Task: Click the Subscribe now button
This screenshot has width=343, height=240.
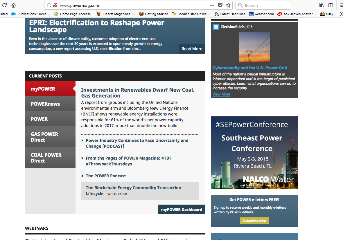Action: (x=254, y=221)
